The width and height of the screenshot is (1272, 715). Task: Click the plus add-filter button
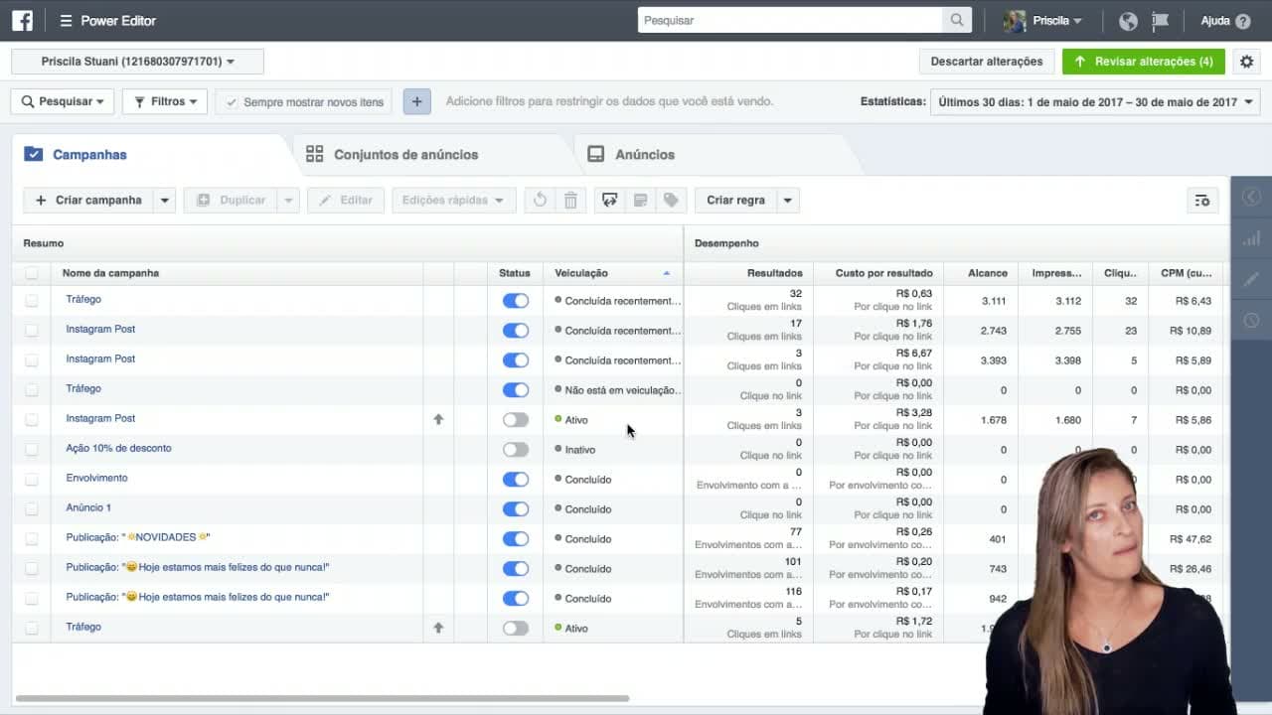(417, 101)
